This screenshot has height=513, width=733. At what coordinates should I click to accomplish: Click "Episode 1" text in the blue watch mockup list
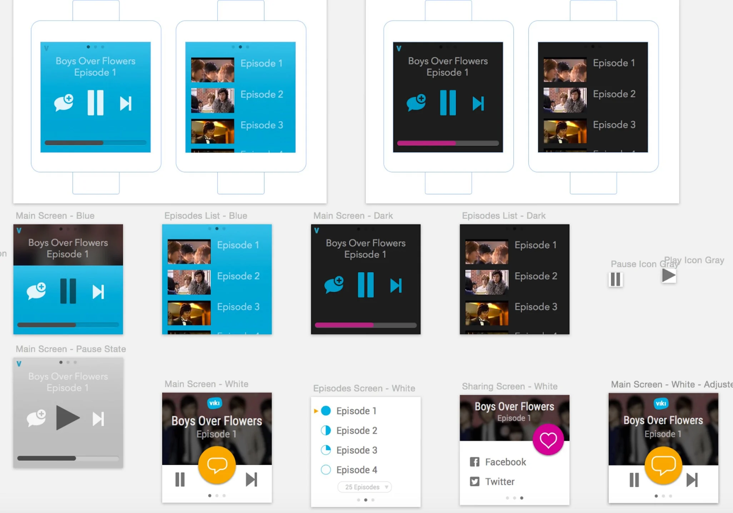[x=261, y=63]
